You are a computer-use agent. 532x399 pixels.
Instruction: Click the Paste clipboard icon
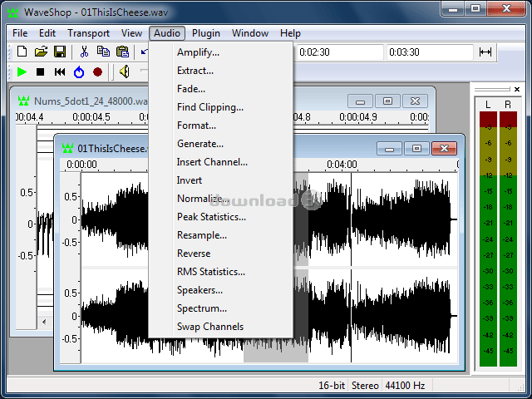point(122,52)
